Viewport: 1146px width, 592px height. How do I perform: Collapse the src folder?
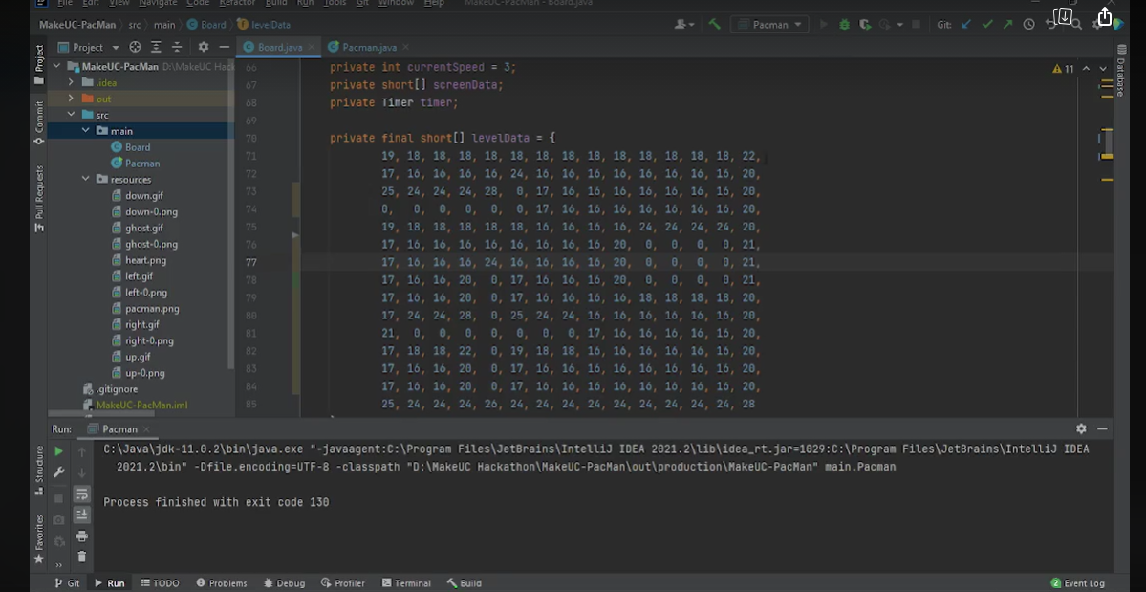click(x=71, y=115)
